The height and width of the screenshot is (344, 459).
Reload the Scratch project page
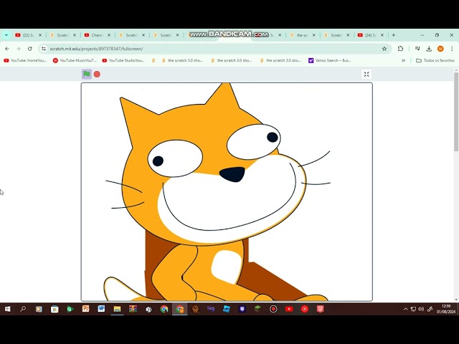click(x=30, y=49)
